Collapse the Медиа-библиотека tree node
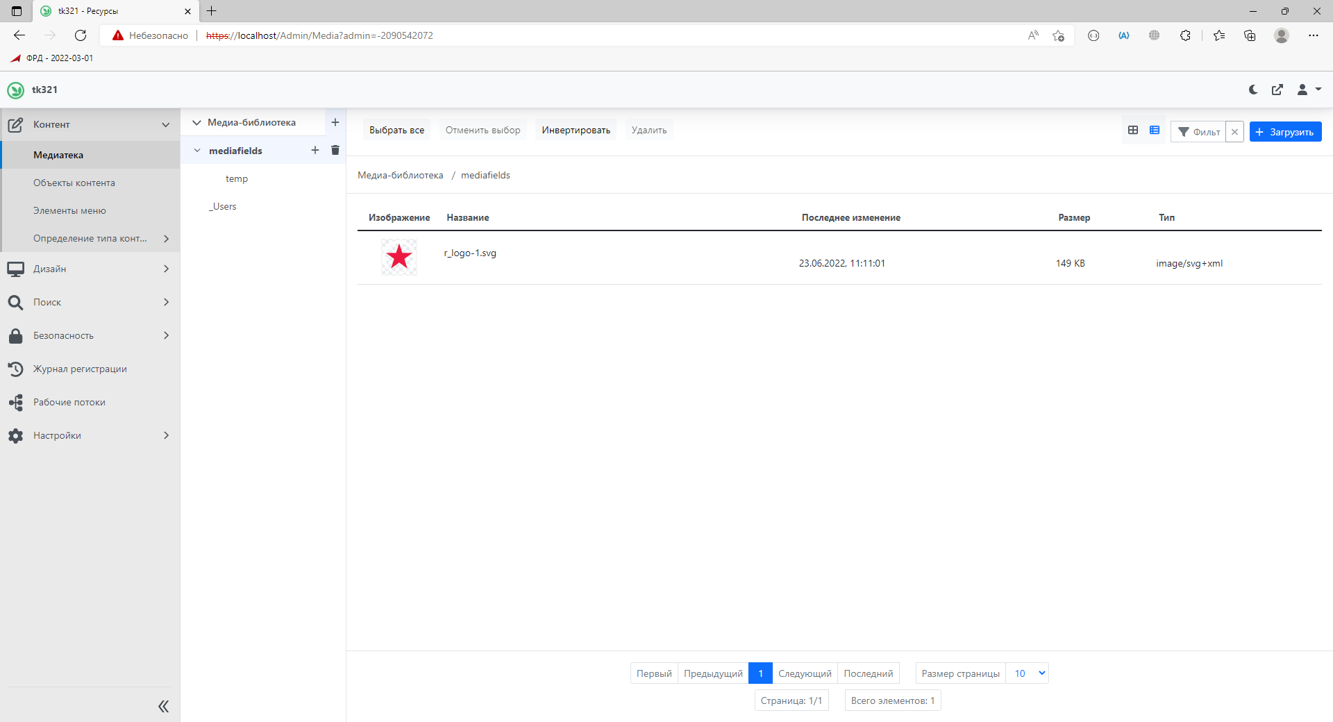This screenshot has height=722, width=1333. [196, 121]
